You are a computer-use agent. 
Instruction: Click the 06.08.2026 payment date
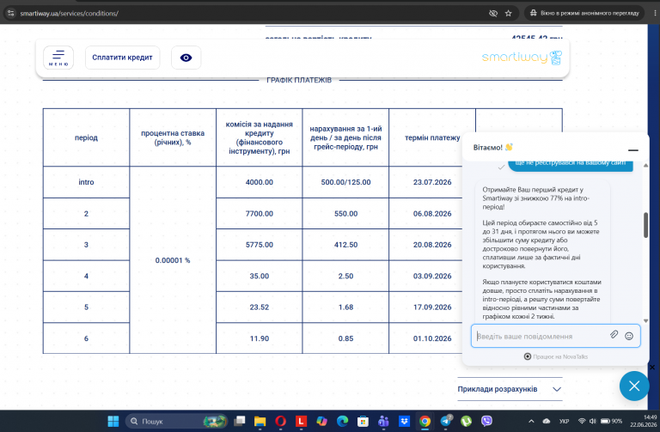click(x=432, y=214)
